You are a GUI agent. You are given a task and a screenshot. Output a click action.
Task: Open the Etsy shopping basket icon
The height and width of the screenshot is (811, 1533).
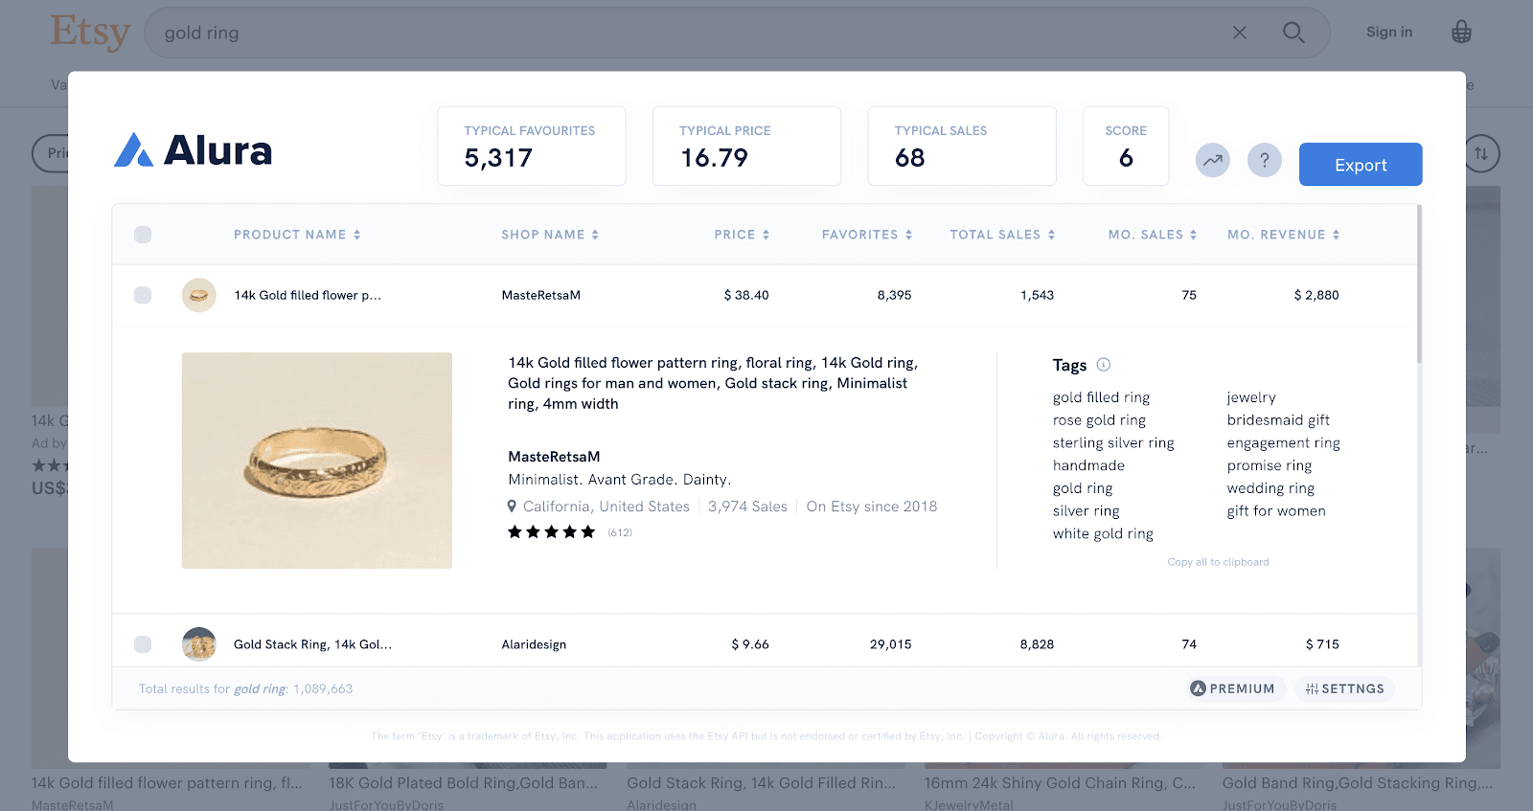(1461, 33)
